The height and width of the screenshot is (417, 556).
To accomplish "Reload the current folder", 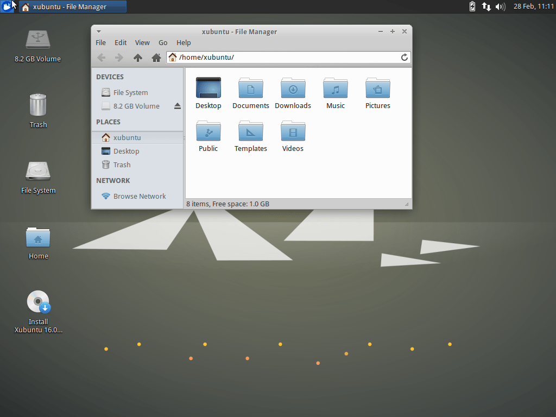I will (x=404, y=58).
